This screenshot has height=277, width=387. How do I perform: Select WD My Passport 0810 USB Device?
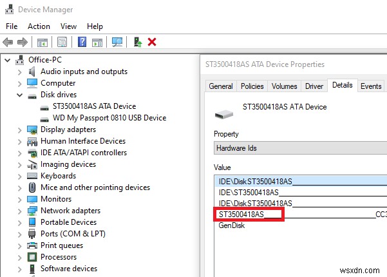tap(109, 118)
